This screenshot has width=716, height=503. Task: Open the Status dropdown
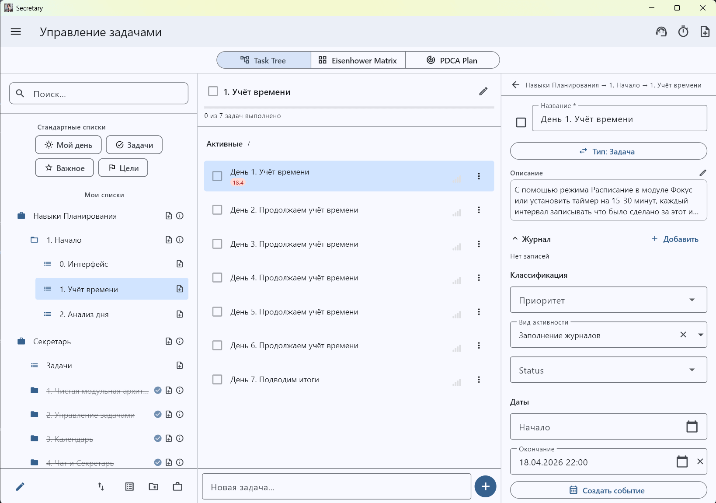[608, 370]
